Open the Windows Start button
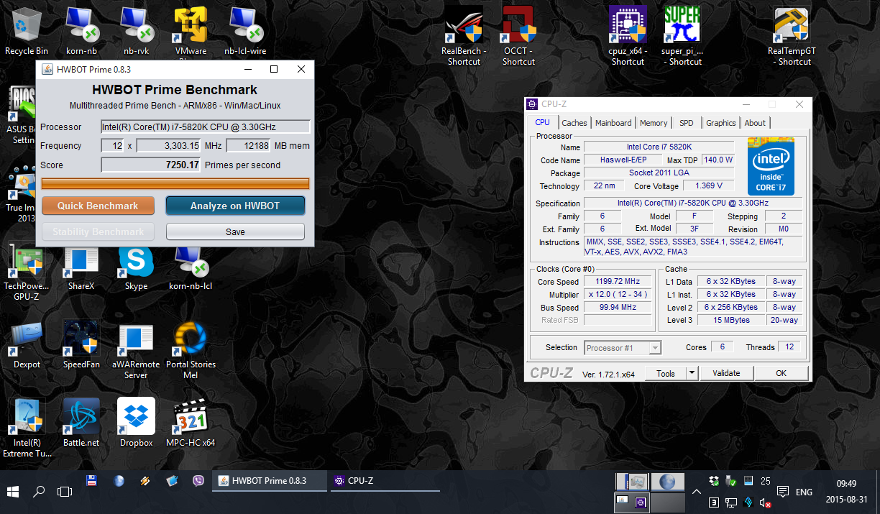880x514 pixels. (x=13, y=492)
